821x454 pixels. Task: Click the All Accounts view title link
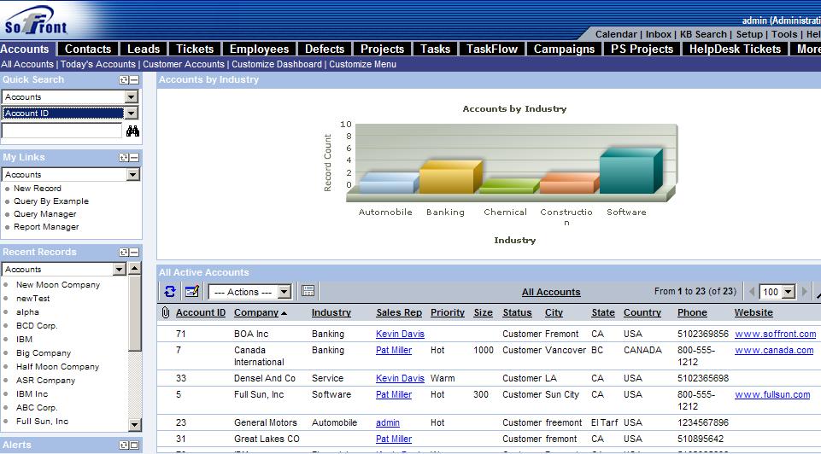[551, 292]
